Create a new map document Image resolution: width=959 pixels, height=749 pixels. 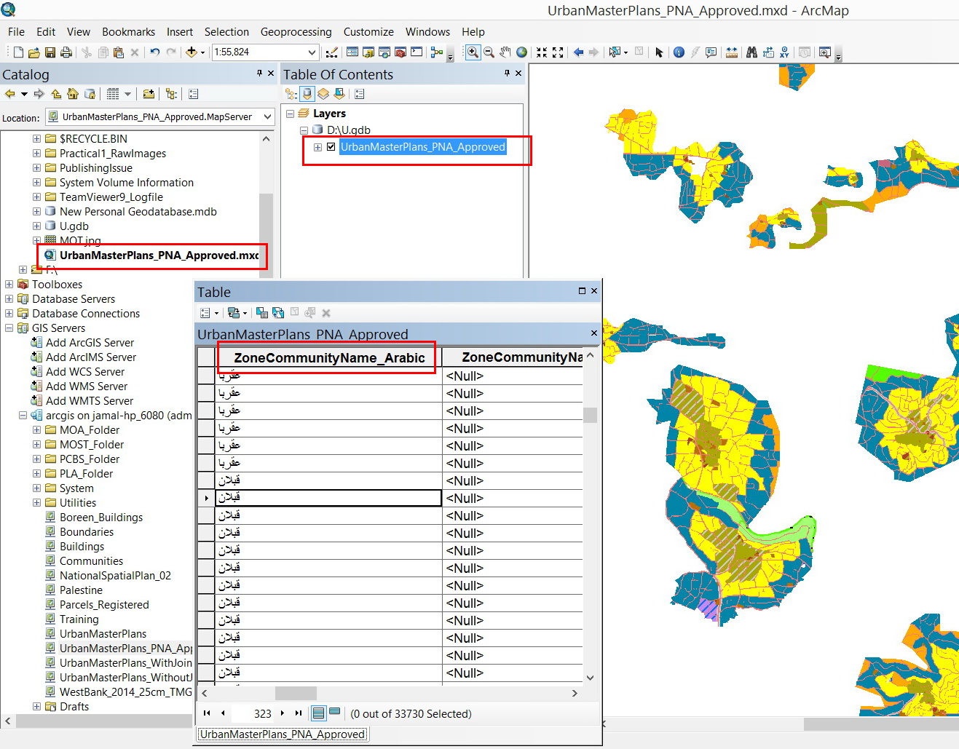tap(18, 52)
